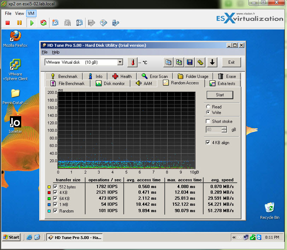Click the network computers tray icon
287x250 pixels.
246,237
